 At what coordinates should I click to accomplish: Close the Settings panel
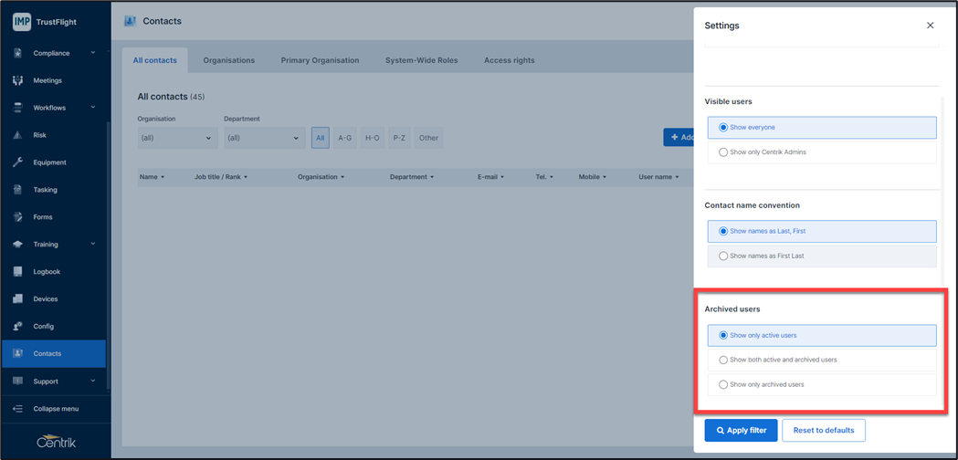tap(930, 26)
